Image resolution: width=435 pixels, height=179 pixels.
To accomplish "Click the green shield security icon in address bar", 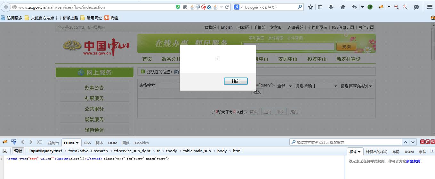I will (x=178, y=7).
